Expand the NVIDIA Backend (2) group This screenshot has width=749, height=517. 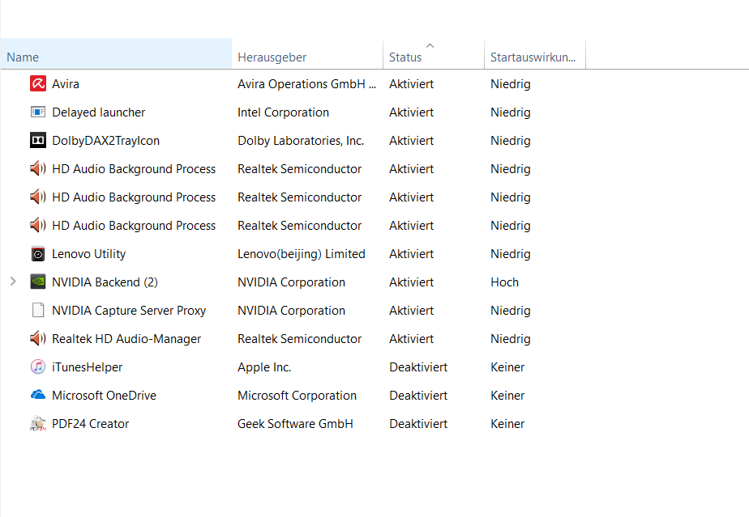(13, 282)
